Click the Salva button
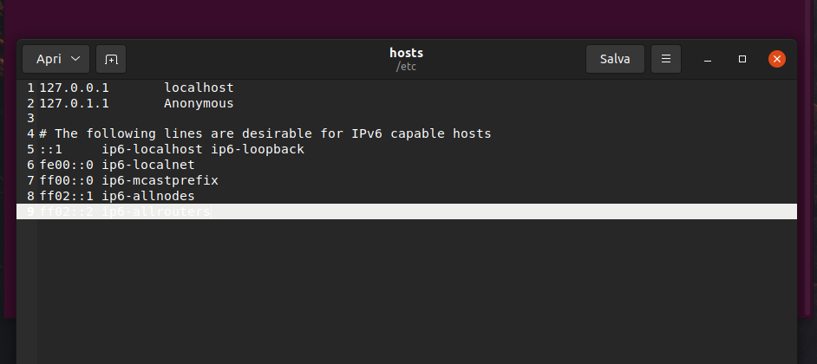817x364 pixels. pyautogui.click(x=615, y=60)
